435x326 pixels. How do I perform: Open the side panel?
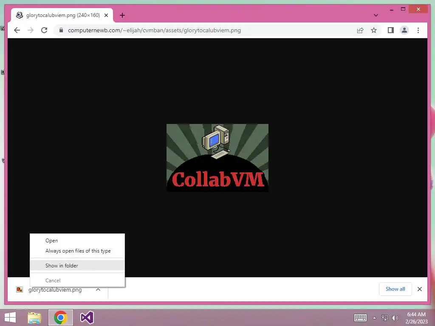pos(391,30)
